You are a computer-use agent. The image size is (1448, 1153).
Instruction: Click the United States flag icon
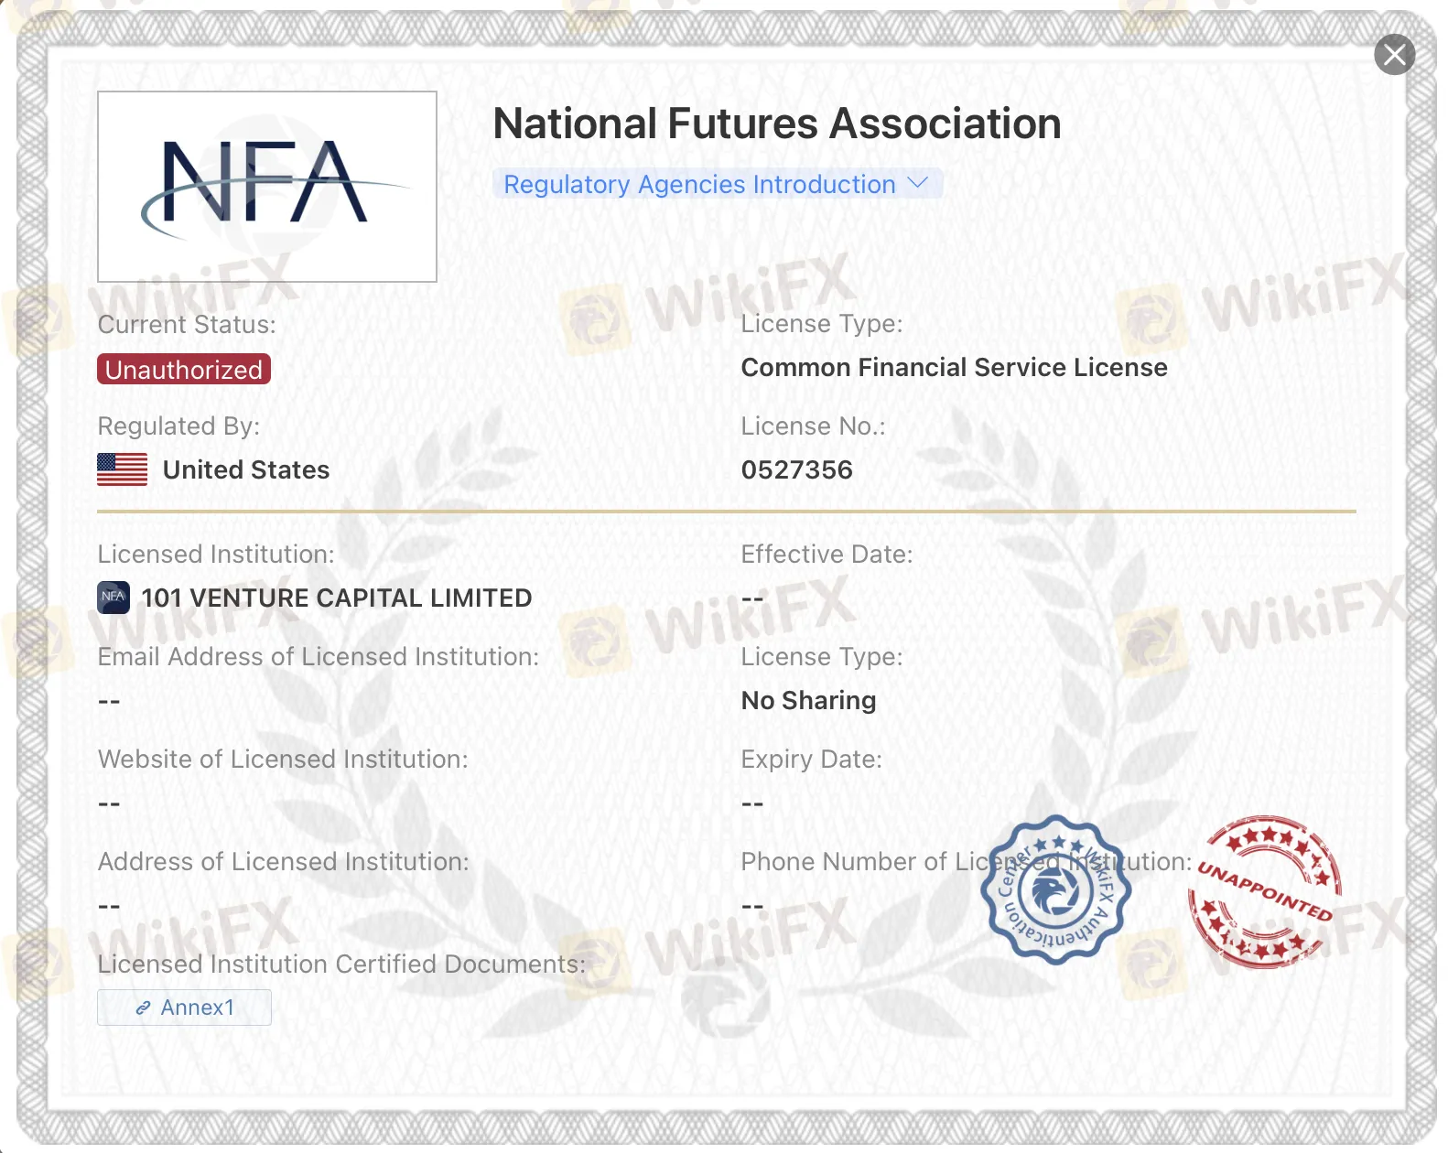(x=123, y=469)
